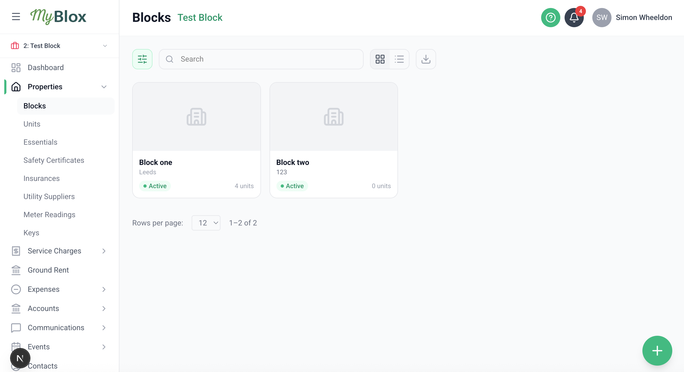
Task: Open the rows per page dropdown
Action: pos(206,223)
